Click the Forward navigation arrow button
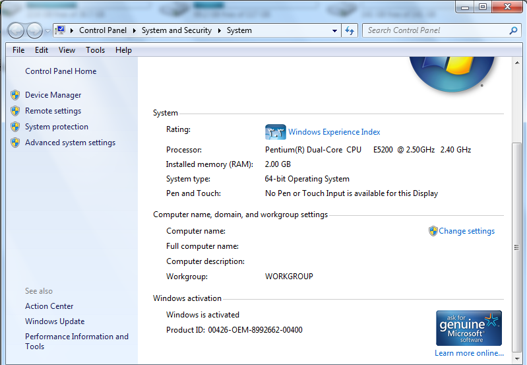This screenshot has width=527, height=365. (34, 31)
